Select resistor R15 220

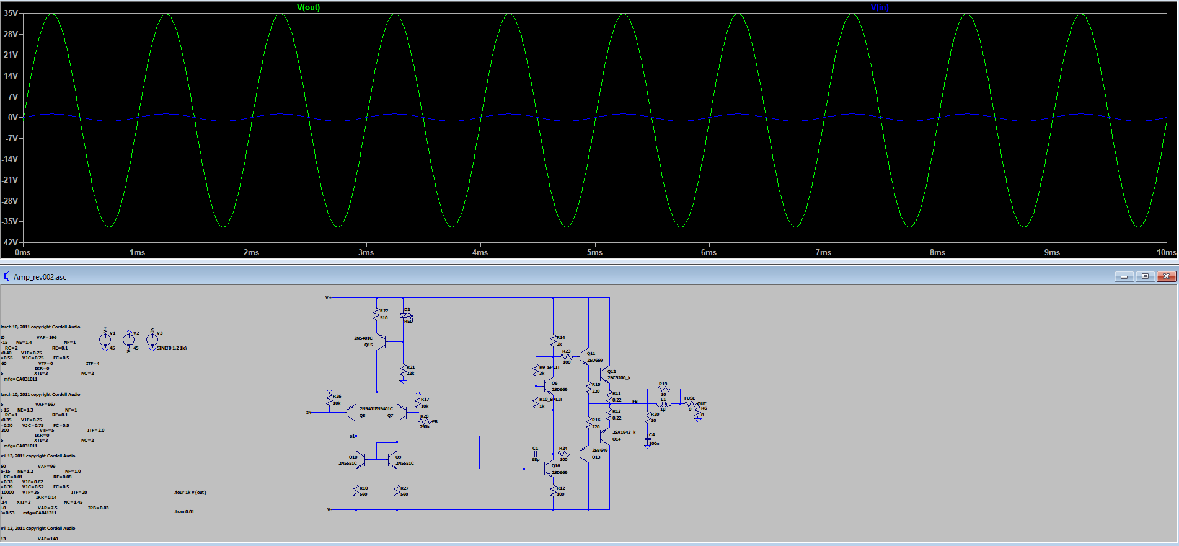click(589, 388)
